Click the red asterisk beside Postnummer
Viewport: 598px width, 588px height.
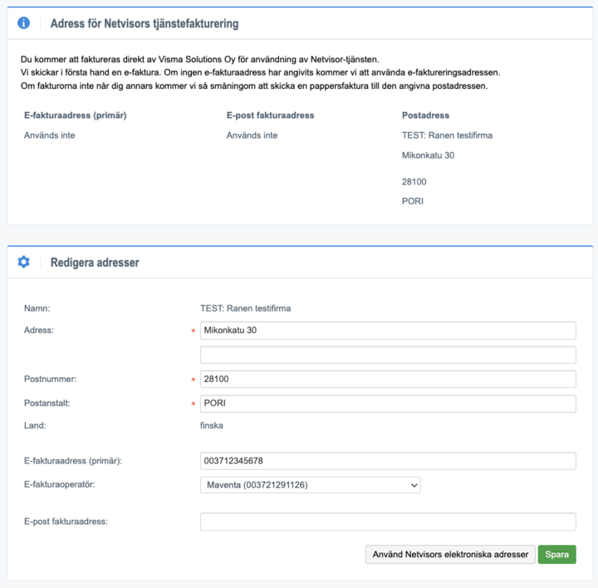coord(193,380)
